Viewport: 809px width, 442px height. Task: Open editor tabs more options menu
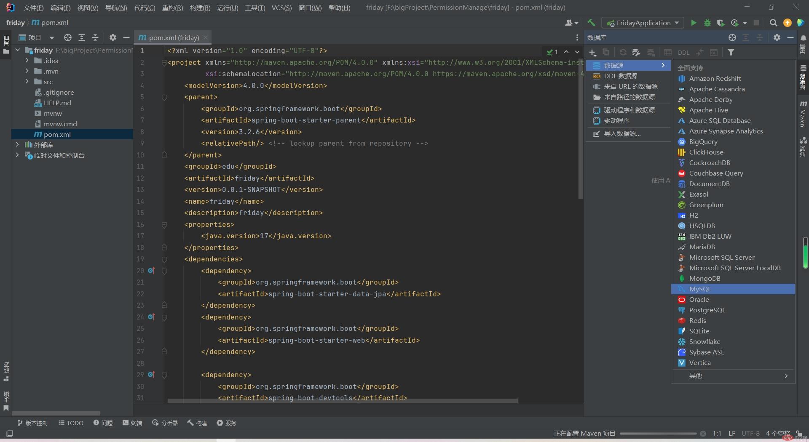click(577, 37)
